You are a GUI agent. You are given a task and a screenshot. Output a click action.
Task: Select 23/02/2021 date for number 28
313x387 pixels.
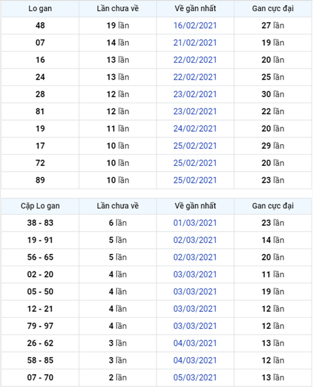(195, 94)
